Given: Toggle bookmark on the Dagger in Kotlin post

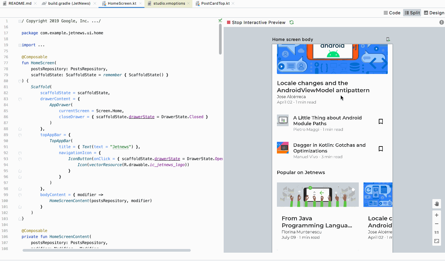Looking at the screenshot, I should point(381,149).
